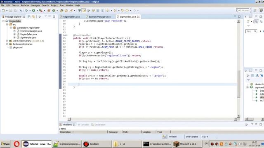This screenshot has width=264, height=148.
Task: Open the Window menu
Action: tap(69, 5)
